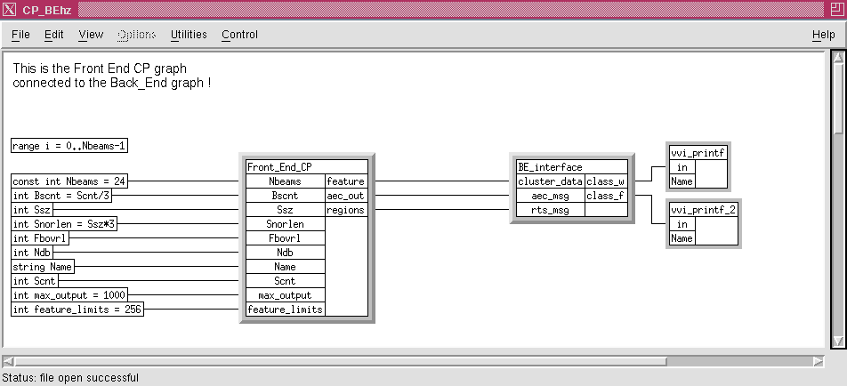Select int feature_limits = 256 variable
Screen dimensions: 847x386
point(77,310)
